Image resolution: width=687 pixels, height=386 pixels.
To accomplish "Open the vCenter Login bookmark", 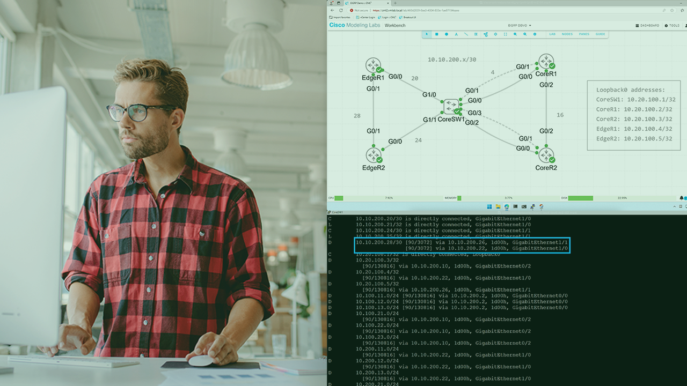I will [367, 17].
